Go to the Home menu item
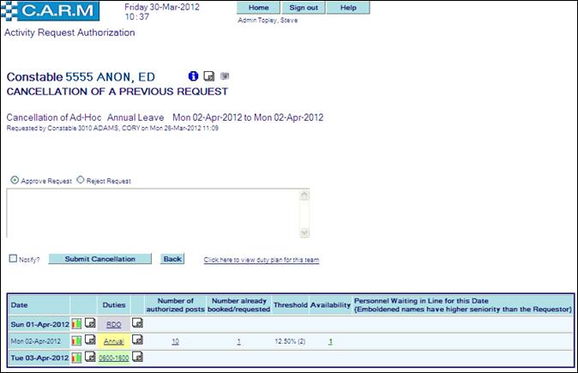The height and width of the screenshot is (373, 578). 258,8
